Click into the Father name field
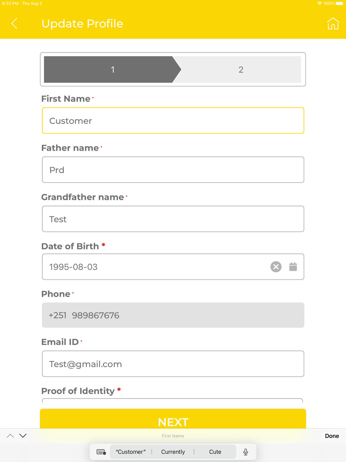This screenshot has height=462, width=346. (173, 170)
